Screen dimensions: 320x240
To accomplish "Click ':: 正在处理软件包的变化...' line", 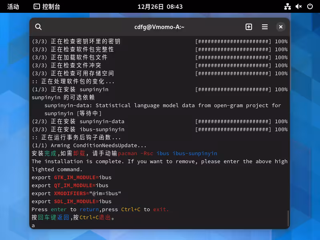I will tap(73, 82).
